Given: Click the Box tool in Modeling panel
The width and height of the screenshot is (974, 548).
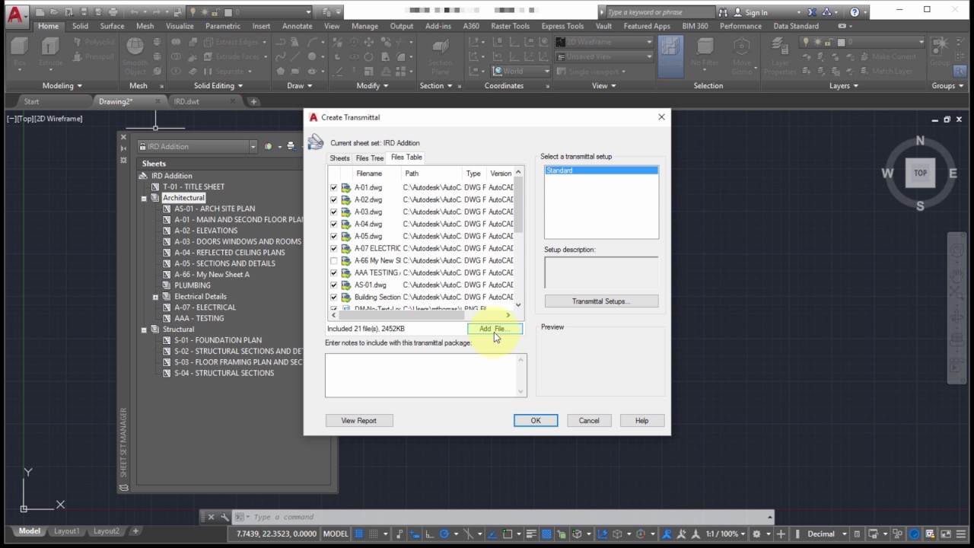Looking at the screenshot, I should pyautogui.click(x=19, y=53).
